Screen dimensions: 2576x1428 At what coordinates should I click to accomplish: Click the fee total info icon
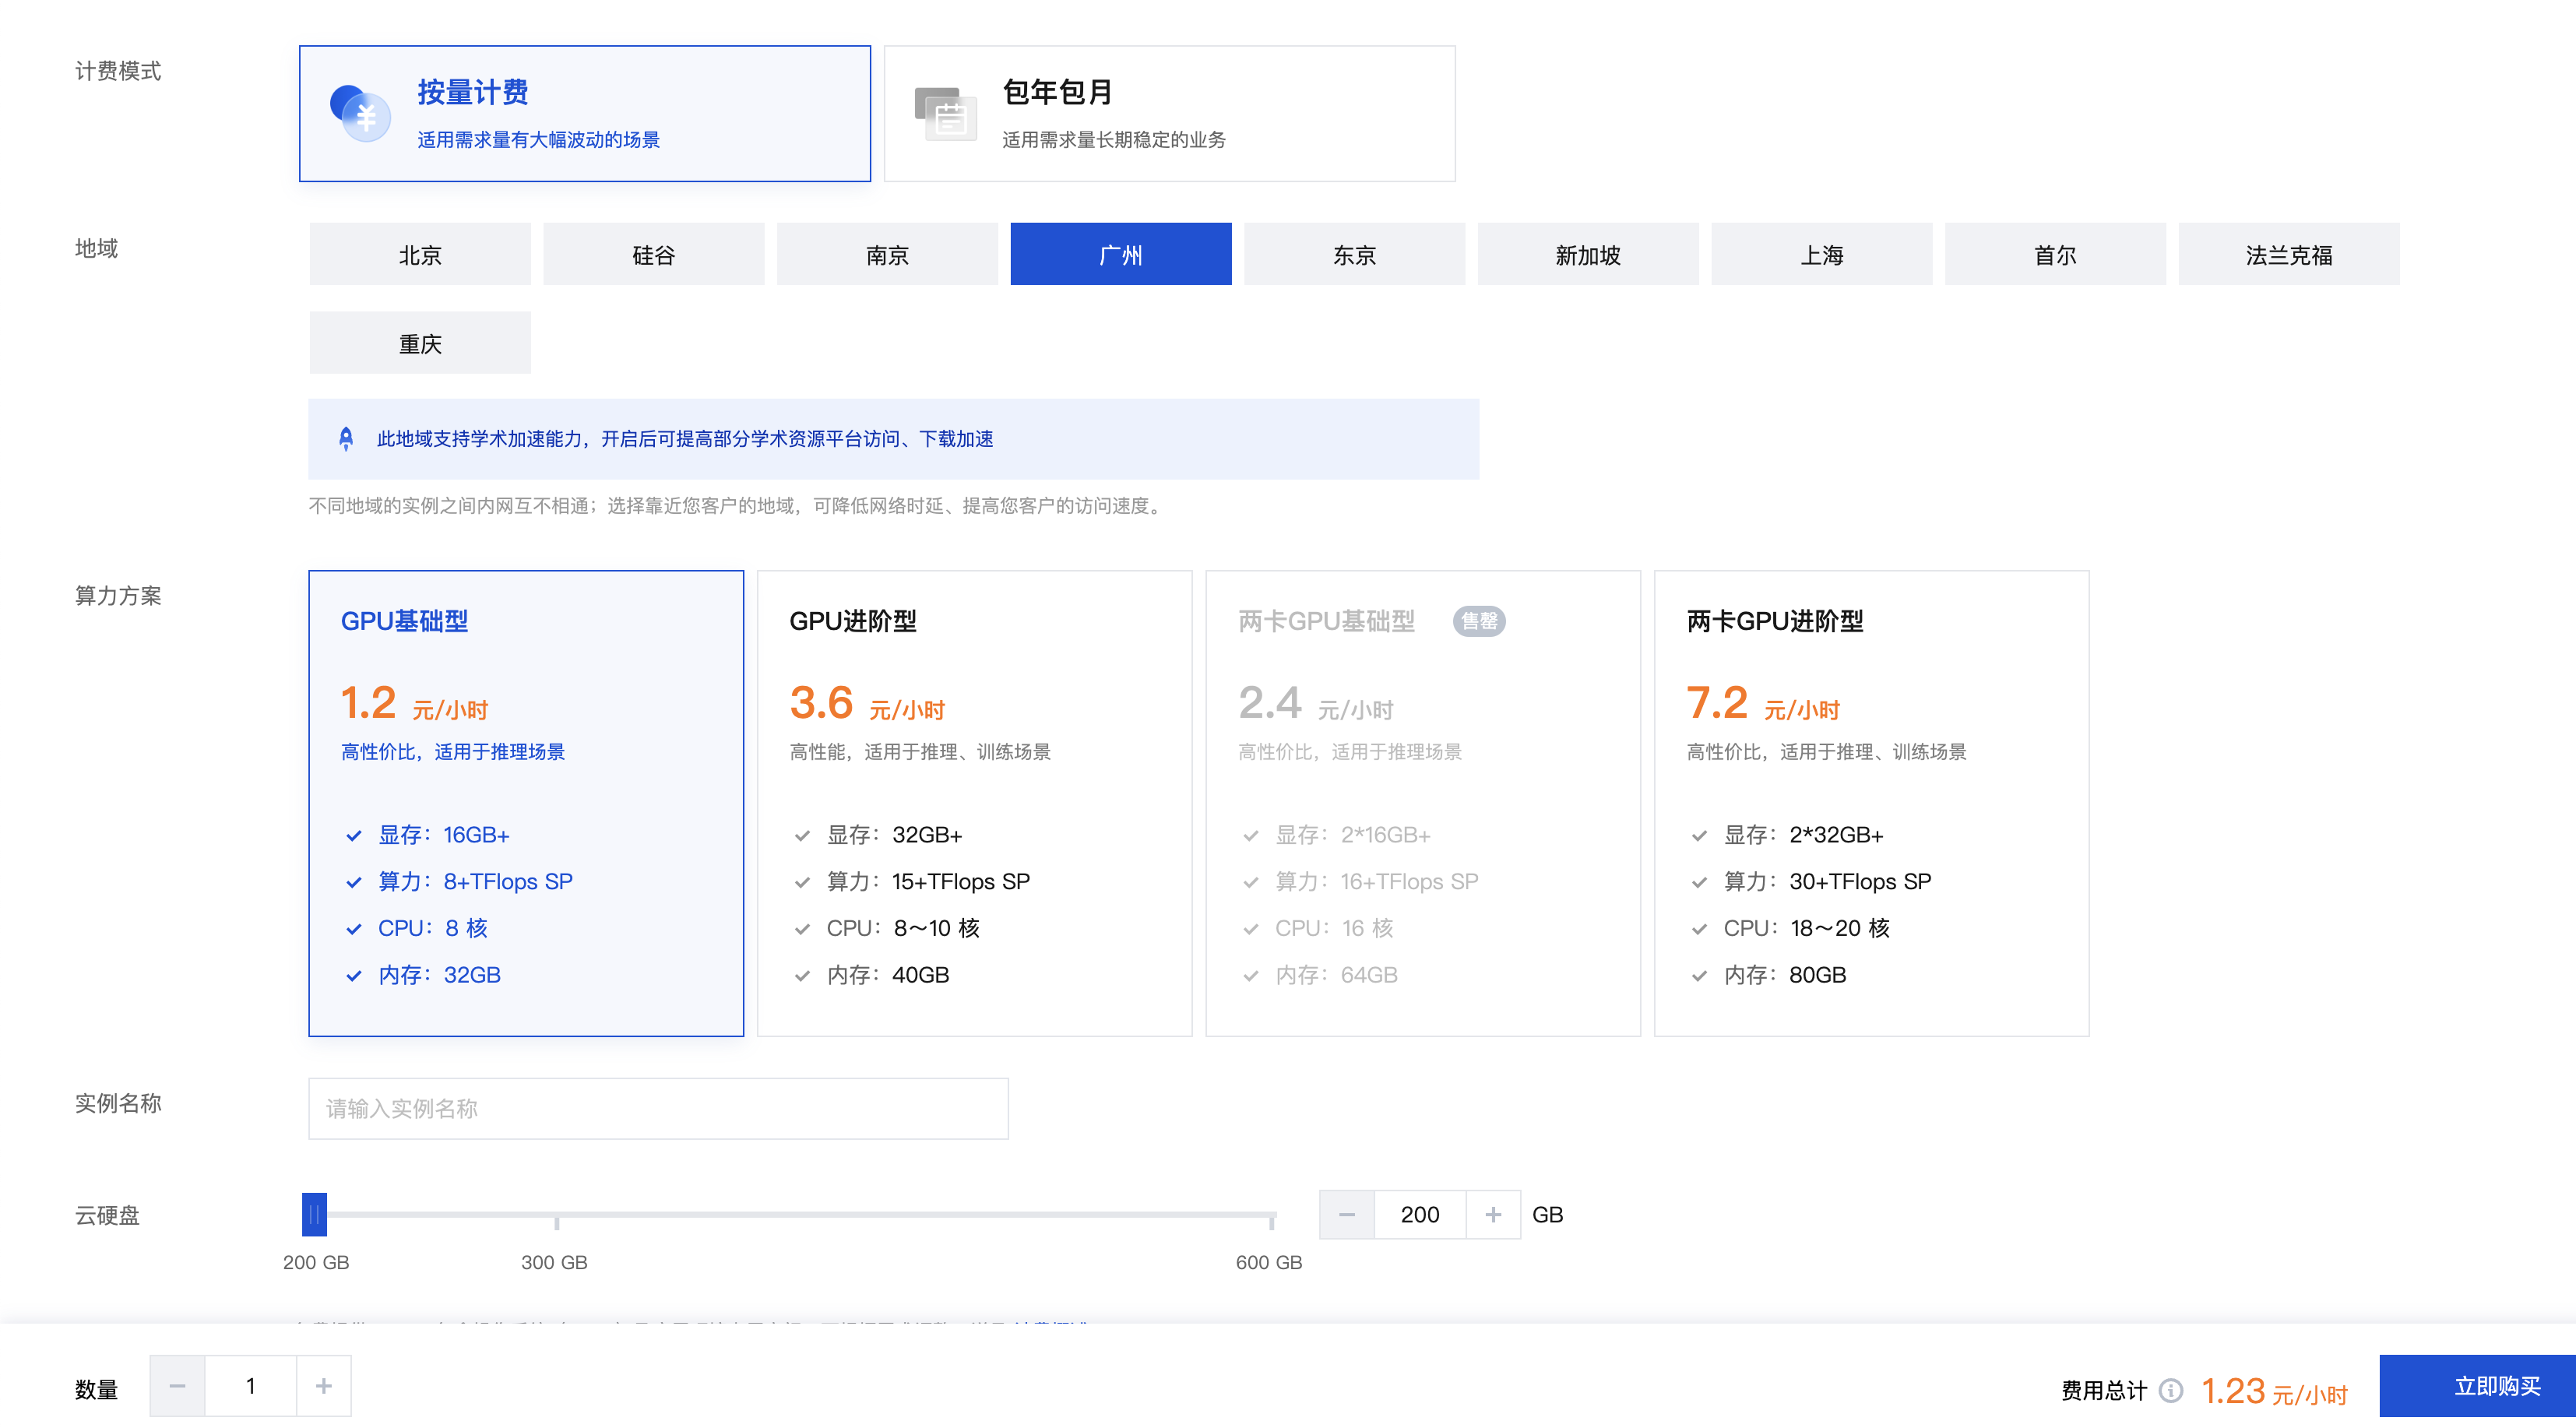coord(2171,1390)
